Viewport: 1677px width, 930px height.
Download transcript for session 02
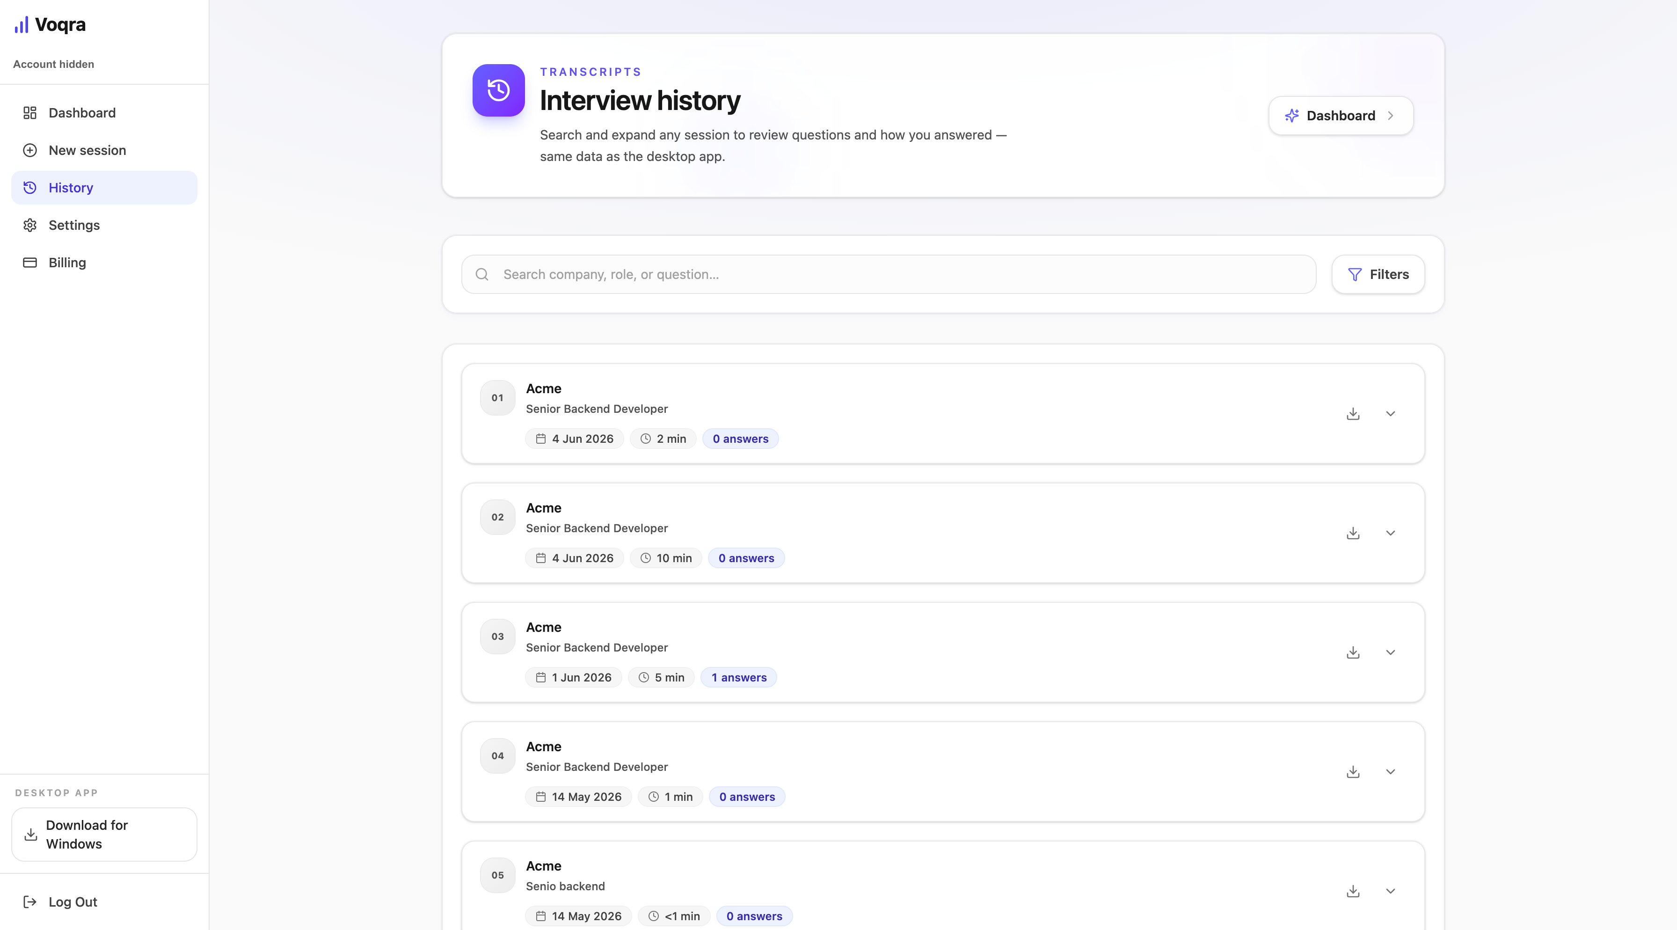pos(1353,533)
